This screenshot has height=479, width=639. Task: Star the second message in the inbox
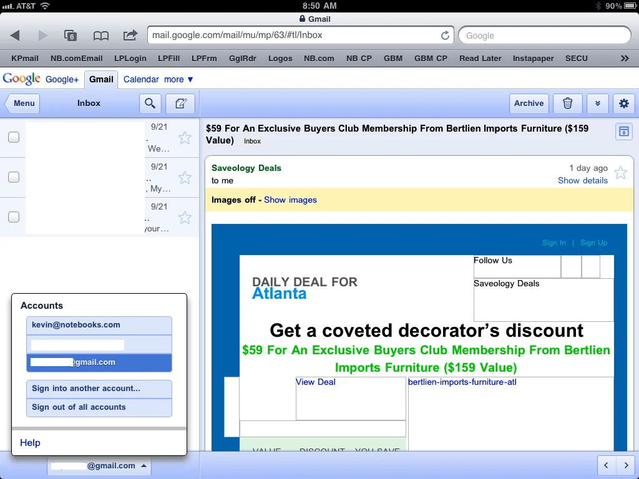click(x=185, y=177)
